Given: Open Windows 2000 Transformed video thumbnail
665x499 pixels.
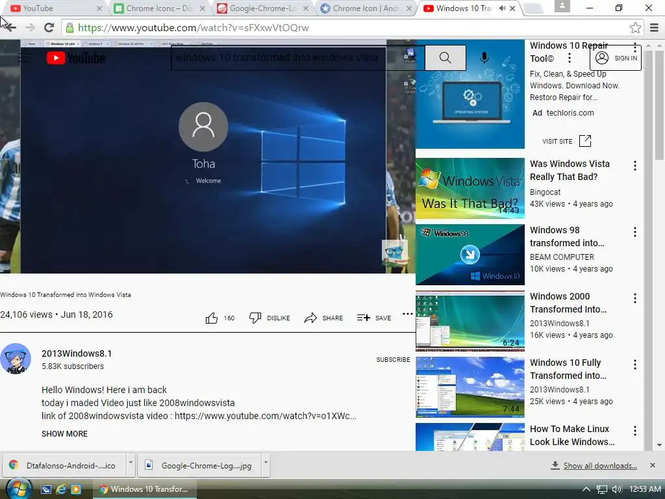Looking at the screenshot, I should coord(470,321).
